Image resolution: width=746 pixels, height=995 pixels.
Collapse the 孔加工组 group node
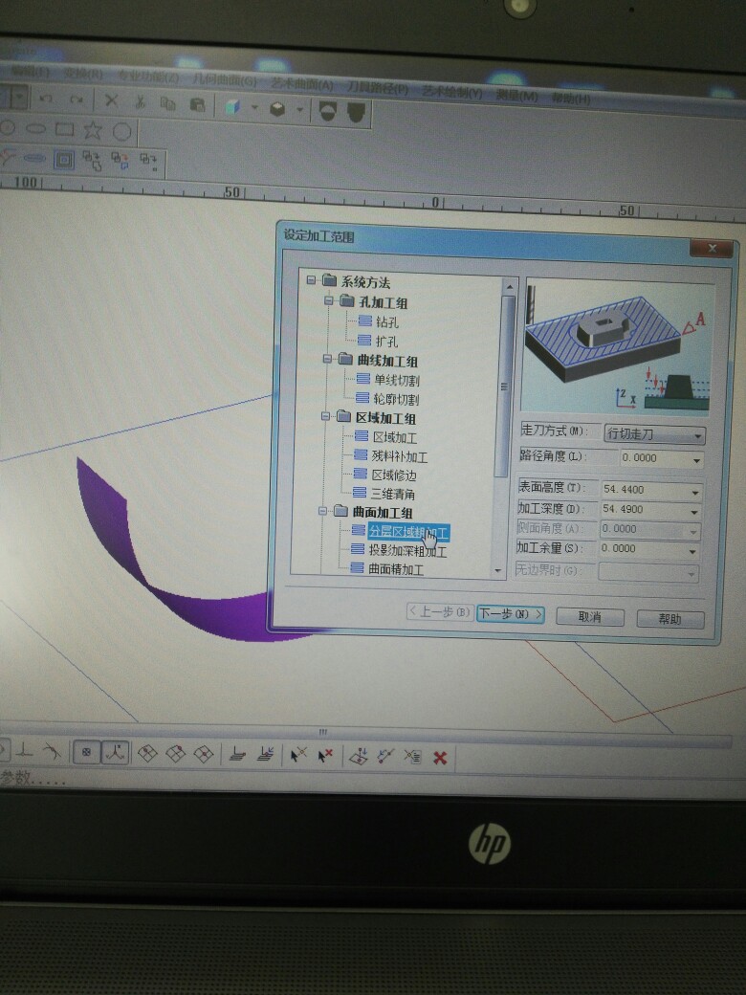[x=328, y=300]
